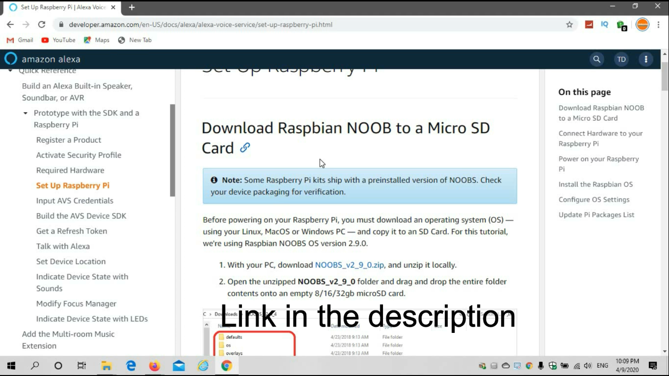Click the battery icon in system tray
The height and width of the screenshot is (376, 669).
[x=564, y=366]
